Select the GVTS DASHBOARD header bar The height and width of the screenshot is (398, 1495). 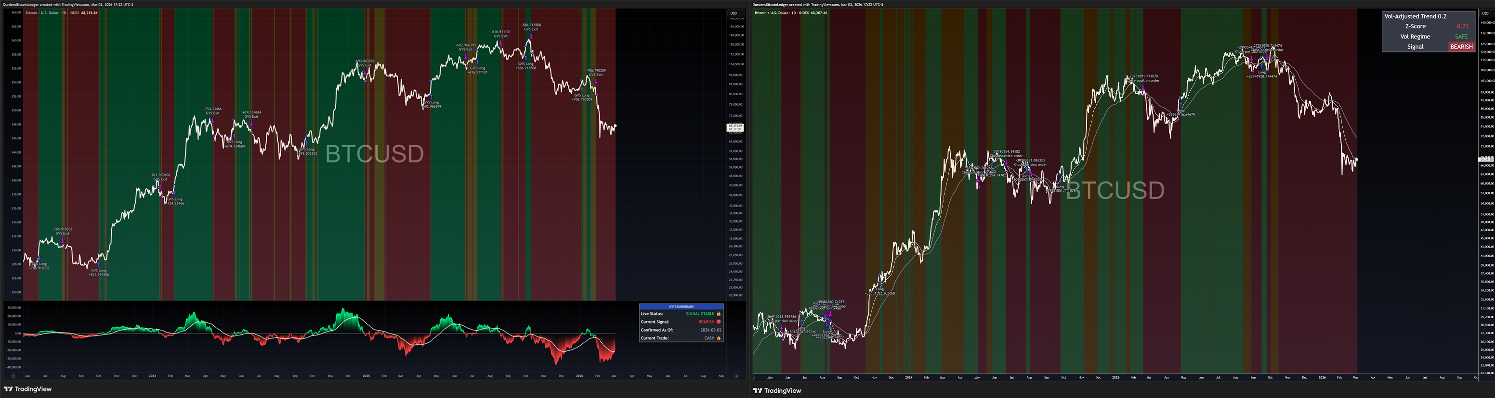point(682,307)
